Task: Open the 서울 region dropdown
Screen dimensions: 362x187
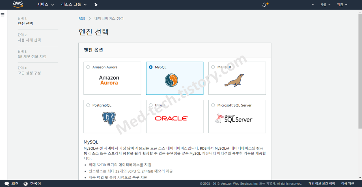Action: tap(325, 5)
